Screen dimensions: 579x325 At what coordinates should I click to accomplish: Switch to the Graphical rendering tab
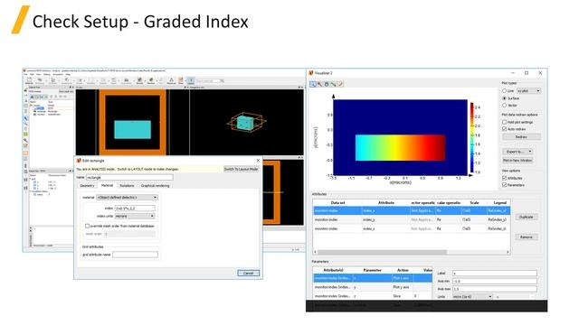tap(155, 186)
